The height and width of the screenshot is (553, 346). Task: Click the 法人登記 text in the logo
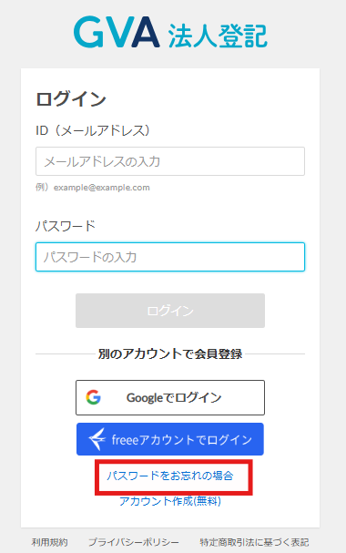[218, 36]
